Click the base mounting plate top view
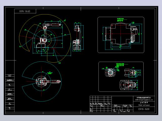The height and width of the screenshot is (121, 162). pyautogui.click(x=121, y=34)
